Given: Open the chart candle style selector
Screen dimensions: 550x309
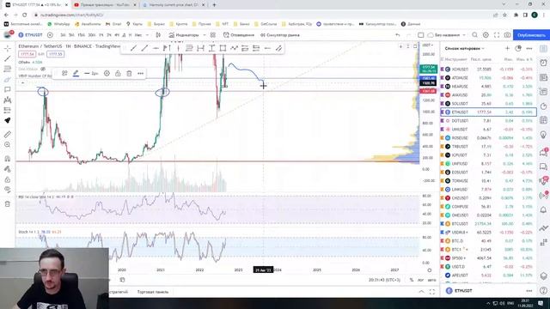Looking at the screenshot, I should pyautogui.click(x=158, y=35).
